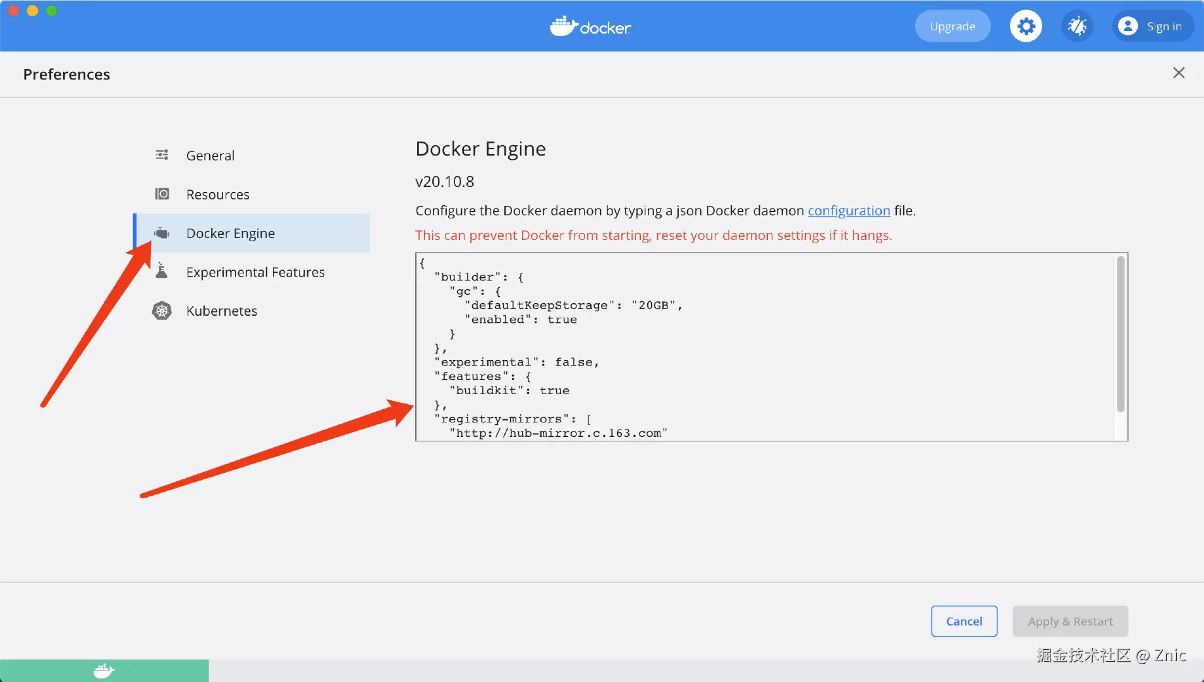Click the "registry-mirrors" line
This screenshot has width=1204, height=682.
pos(513,419)
